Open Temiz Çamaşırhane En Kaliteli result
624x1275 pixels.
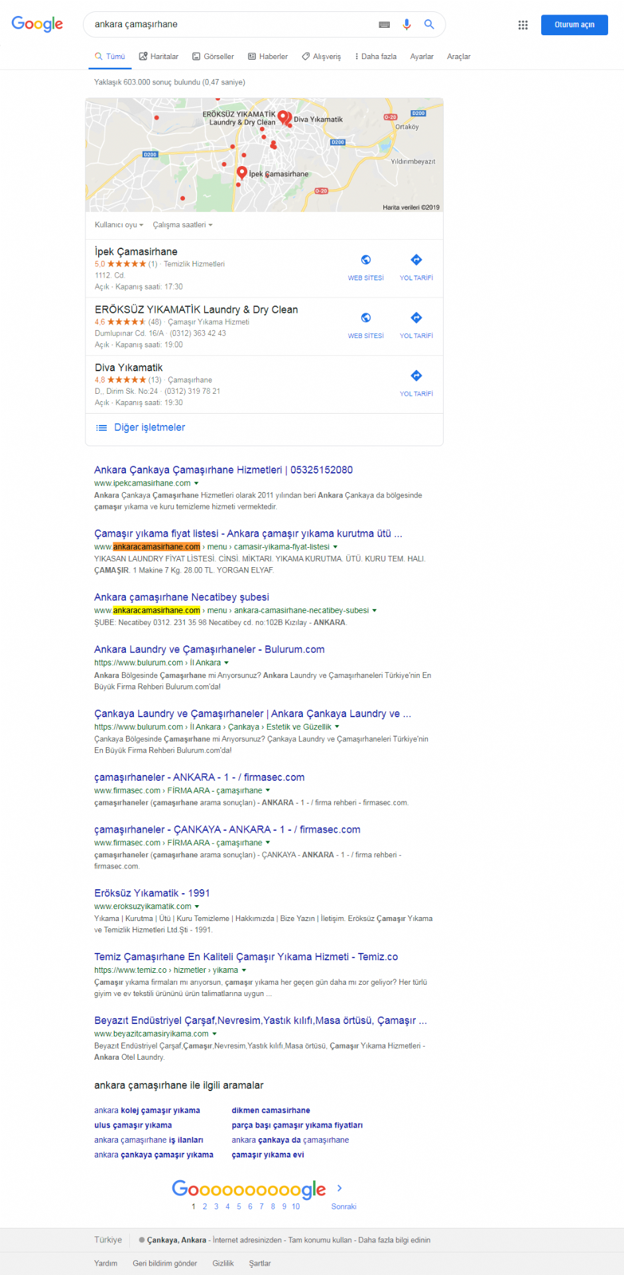(246, 957)
